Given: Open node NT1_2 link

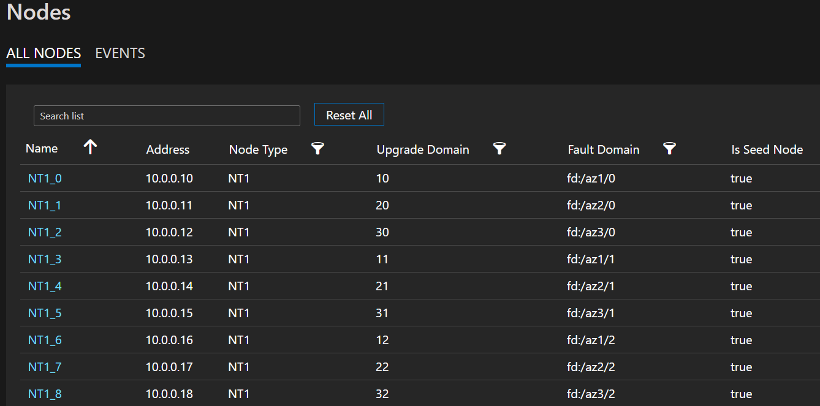Looking at the screenshot, I should 45,233.
